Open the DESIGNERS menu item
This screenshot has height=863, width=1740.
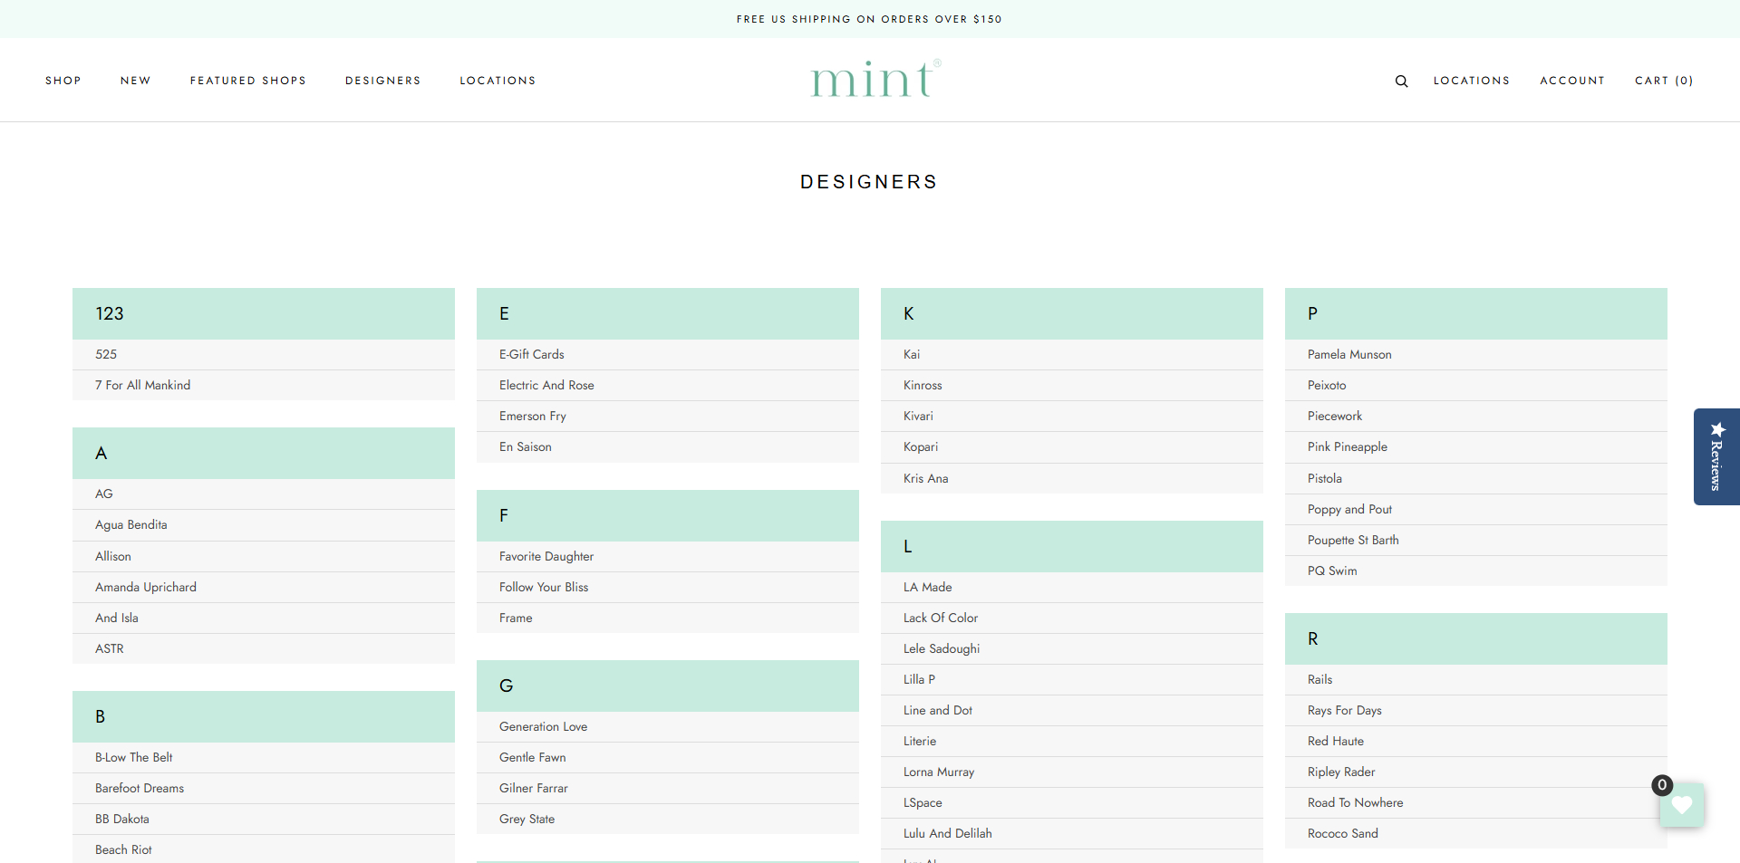[x=383, y=81]
